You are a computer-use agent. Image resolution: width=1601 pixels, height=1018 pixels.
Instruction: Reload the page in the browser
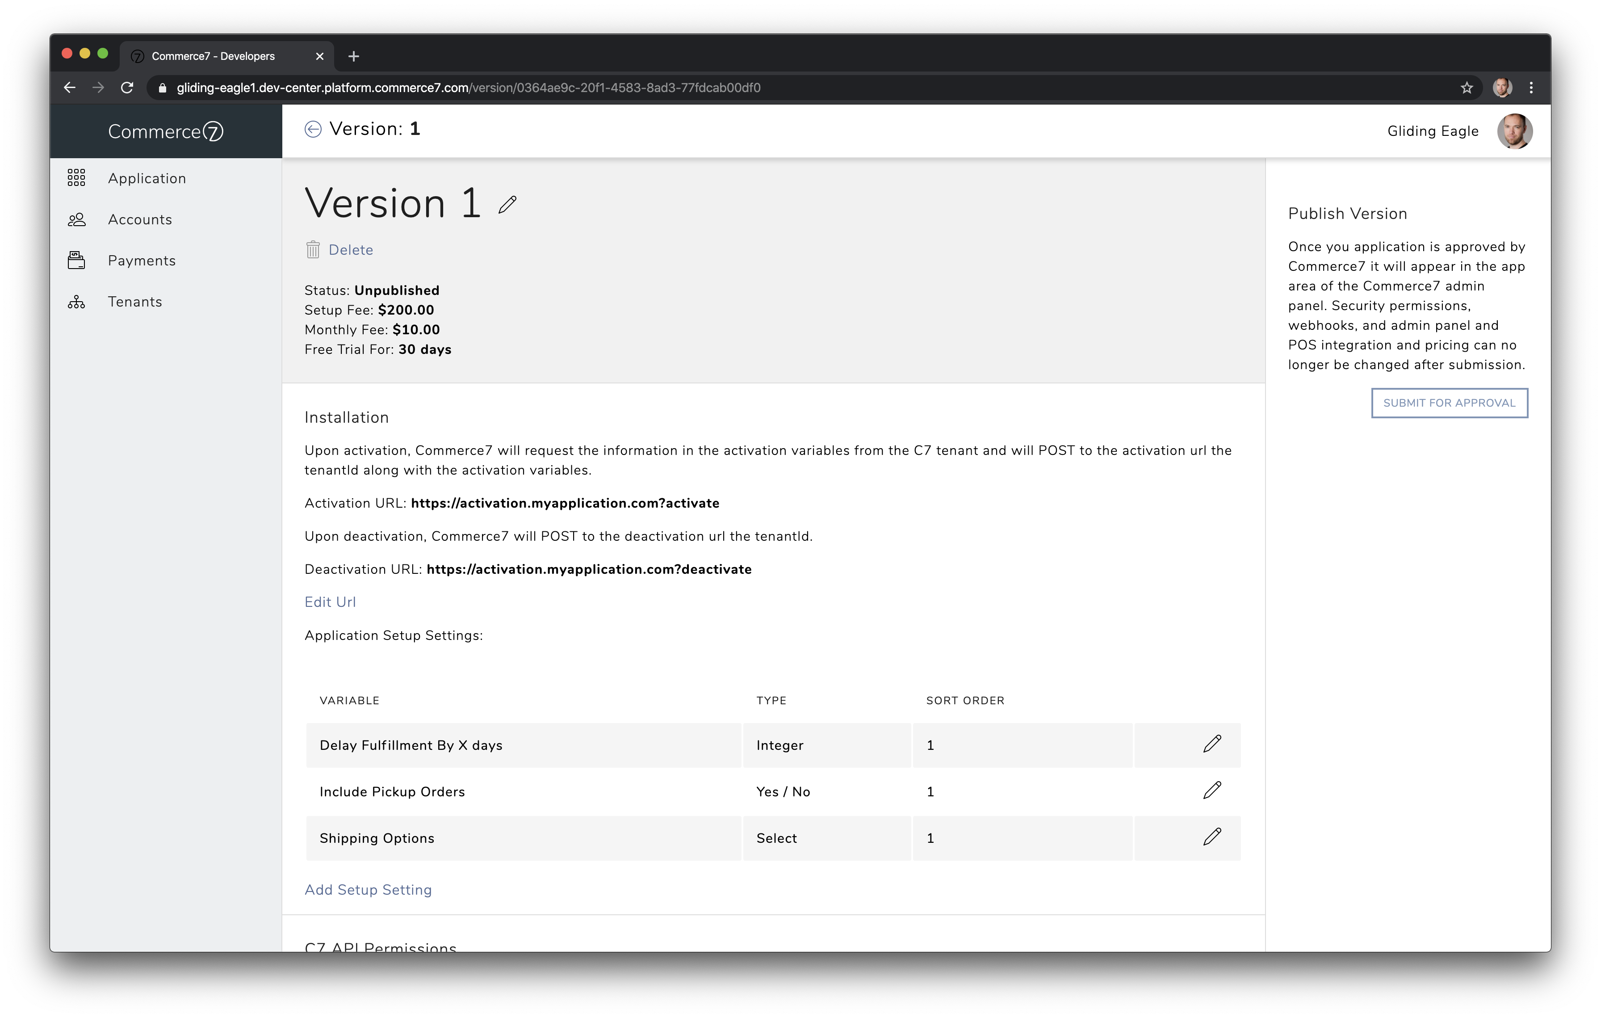pyautogui.click(x=127, y=88)
